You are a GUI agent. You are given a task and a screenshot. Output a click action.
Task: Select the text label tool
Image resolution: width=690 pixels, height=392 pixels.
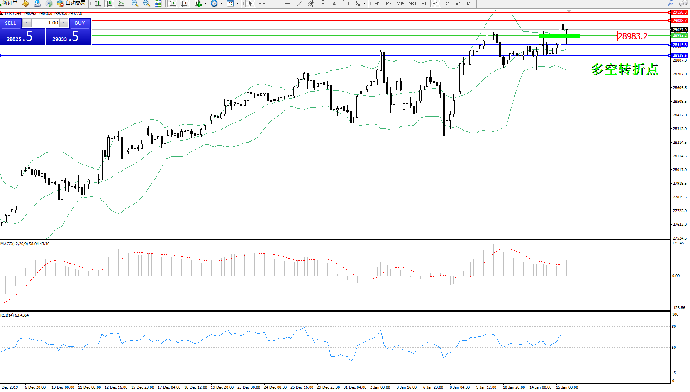(334, 4)
